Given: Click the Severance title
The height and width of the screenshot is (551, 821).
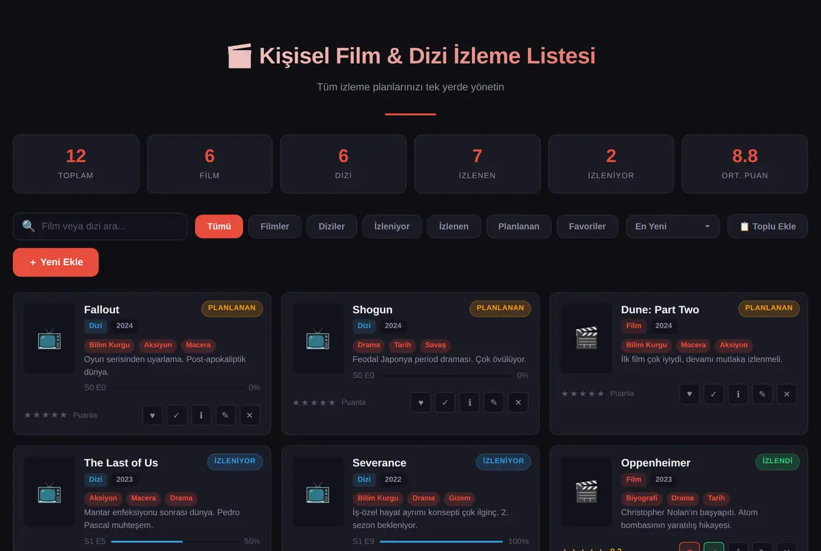Looking at the screenshot, I should pos(379,463).
